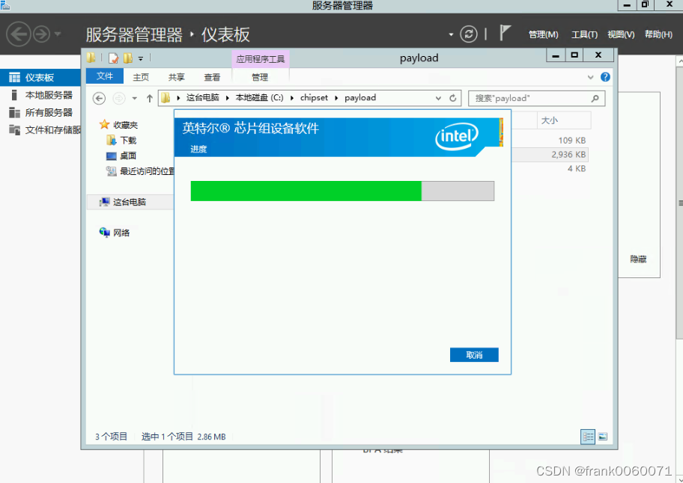683x483 pixels.
Task: Click the 应用程序工具 contextual tab header
Action: pos(261,59)
